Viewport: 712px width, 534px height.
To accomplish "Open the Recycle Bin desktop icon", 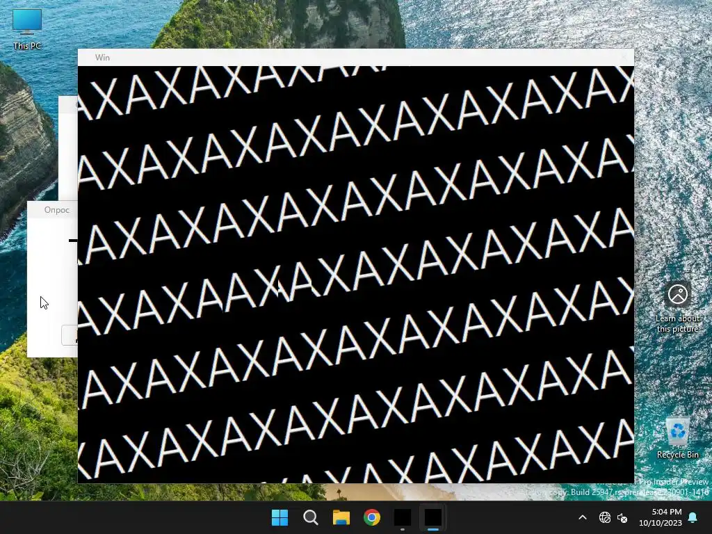I will coord(677,437).
